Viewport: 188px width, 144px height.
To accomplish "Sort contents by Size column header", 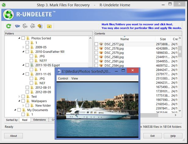I will coord(163,39).
